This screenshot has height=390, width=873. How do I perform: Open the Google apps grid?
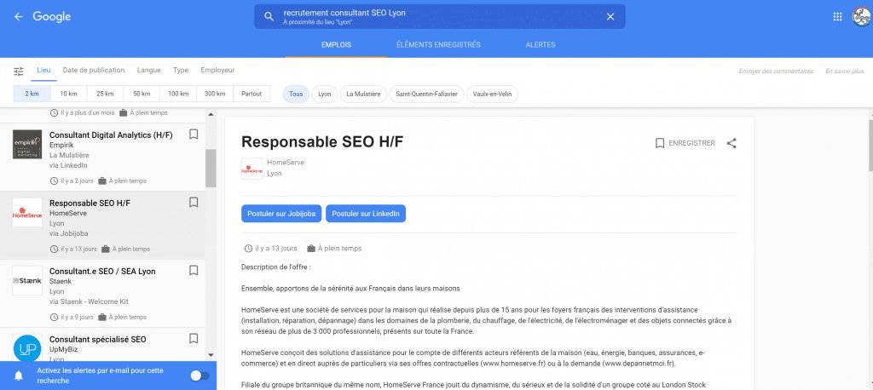[837, 17]
